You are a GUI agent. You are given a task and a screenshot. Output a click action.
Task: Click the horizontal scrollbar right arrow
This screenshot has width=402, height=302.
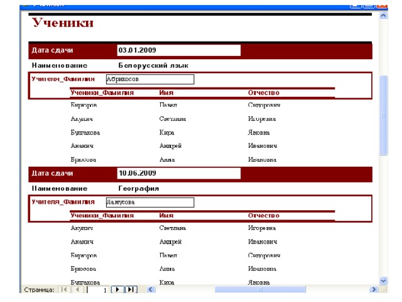pos(374,289)
